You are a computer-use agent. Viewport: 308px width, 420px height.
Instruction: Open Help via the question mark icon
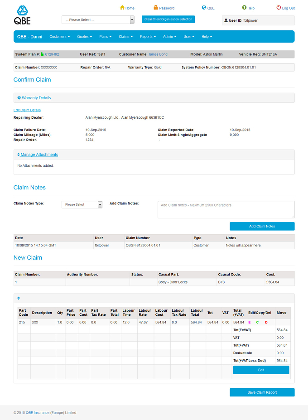[244, 8]
